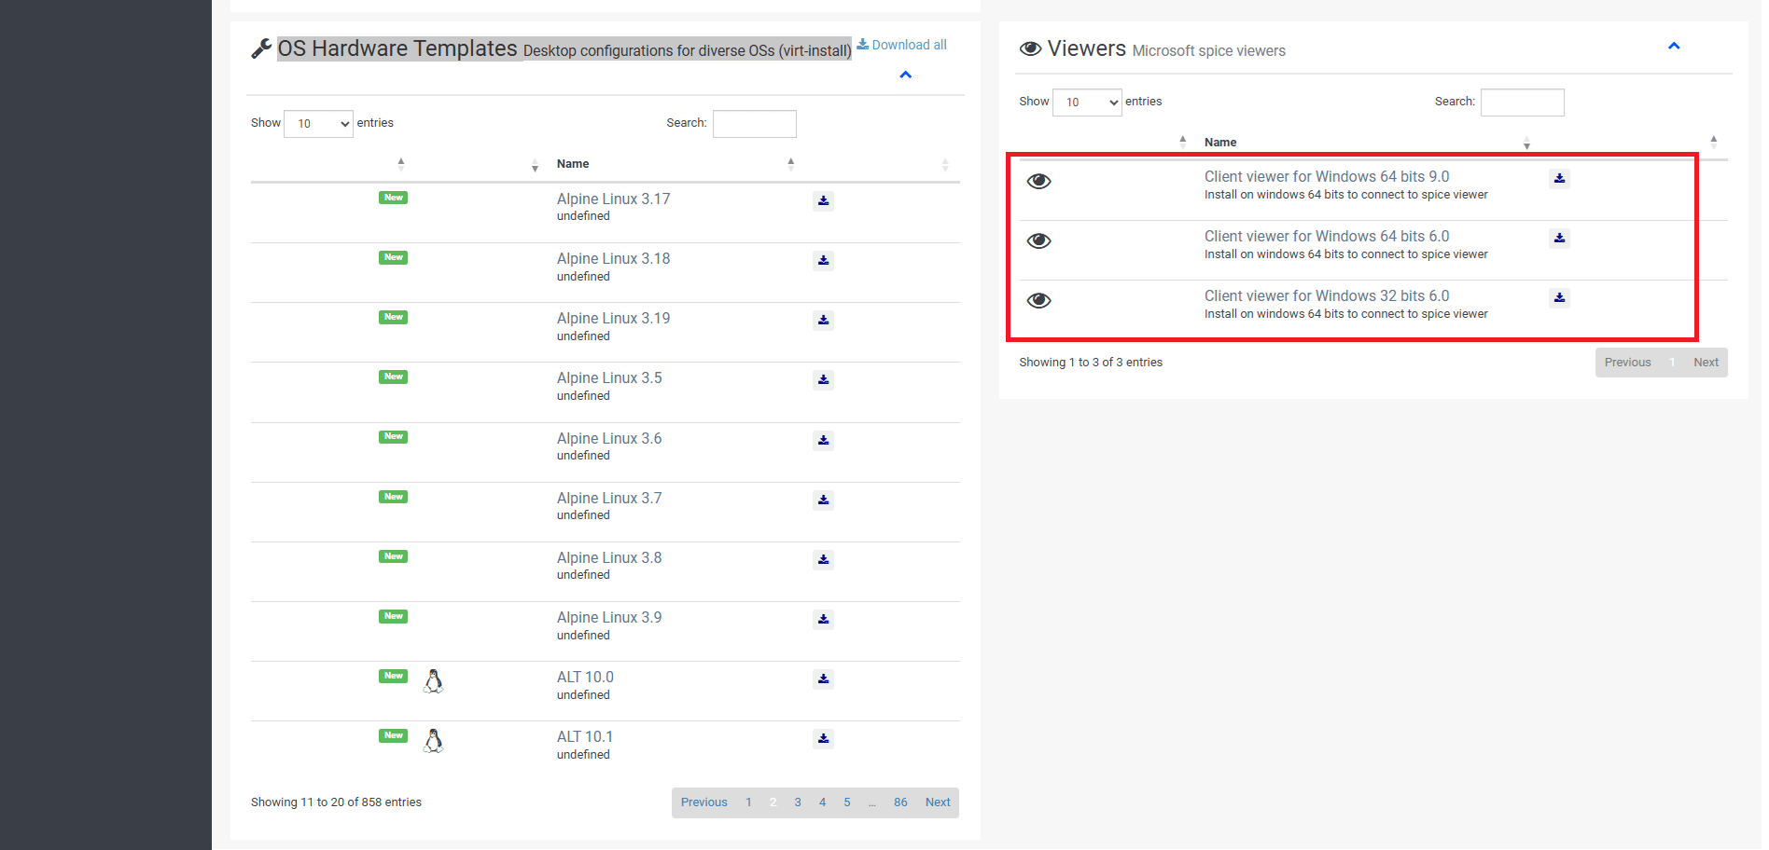
Task: Click the New badge on Alpine Linux 3.5
Action: [393, 377]
